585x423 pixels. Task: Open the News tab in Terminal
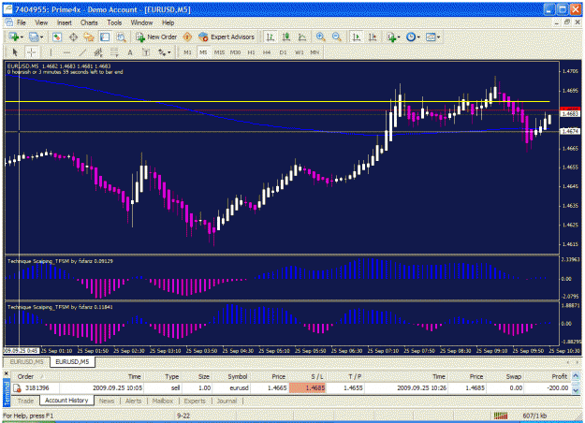(x=107, y=401)
